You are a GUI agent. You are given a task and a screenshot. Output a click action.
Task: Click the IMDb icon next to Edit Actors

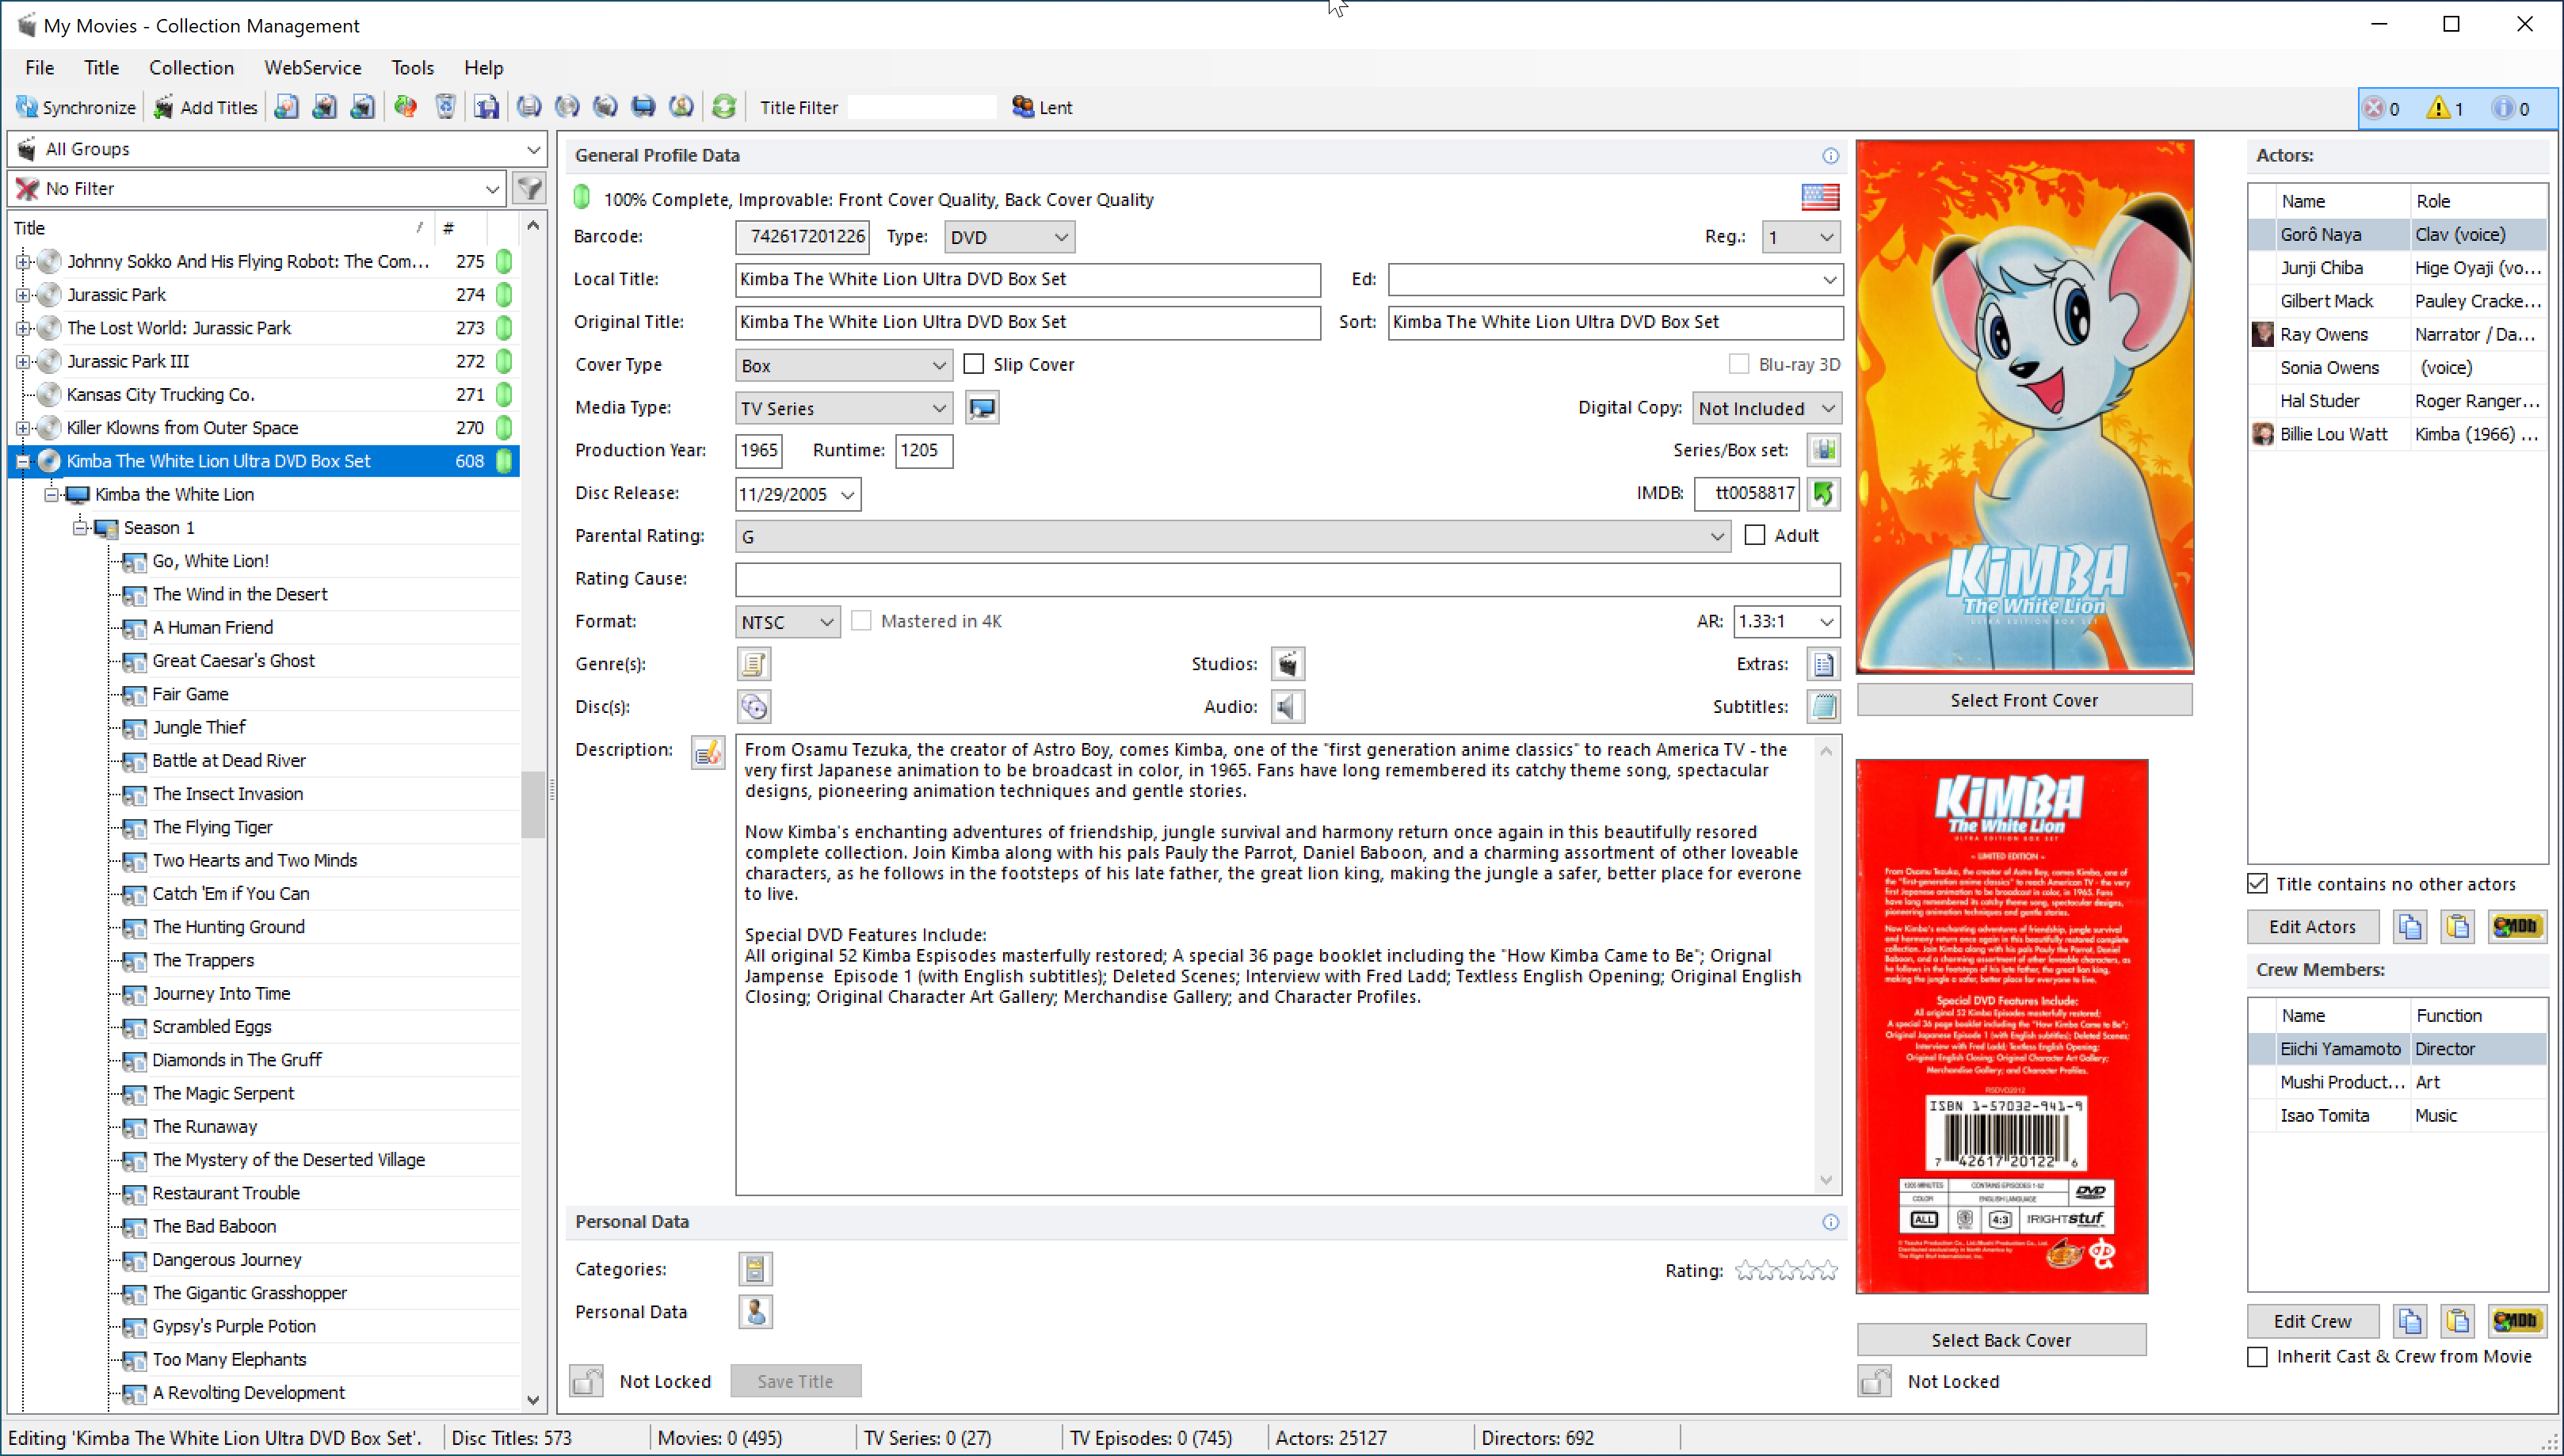tap(2516, 927)
